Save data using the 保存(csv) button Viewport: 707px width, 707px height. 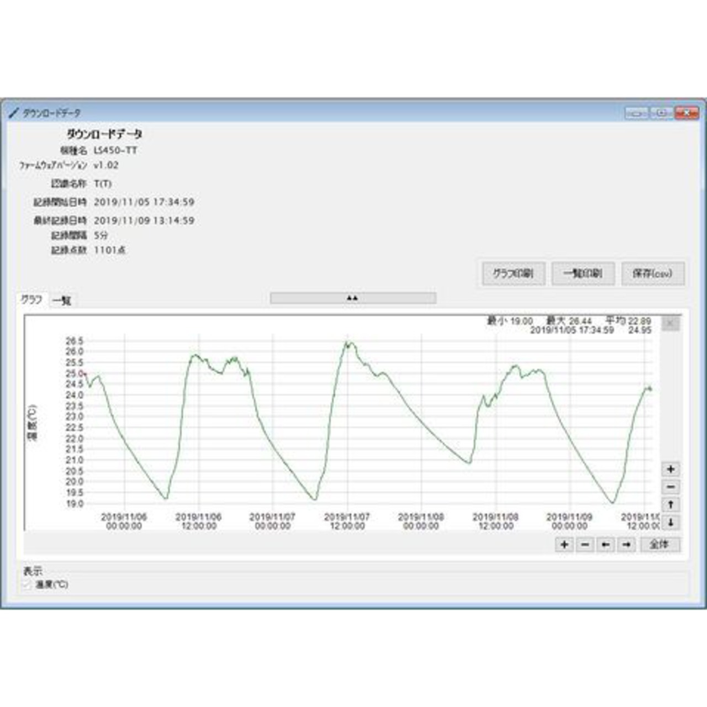652,273
